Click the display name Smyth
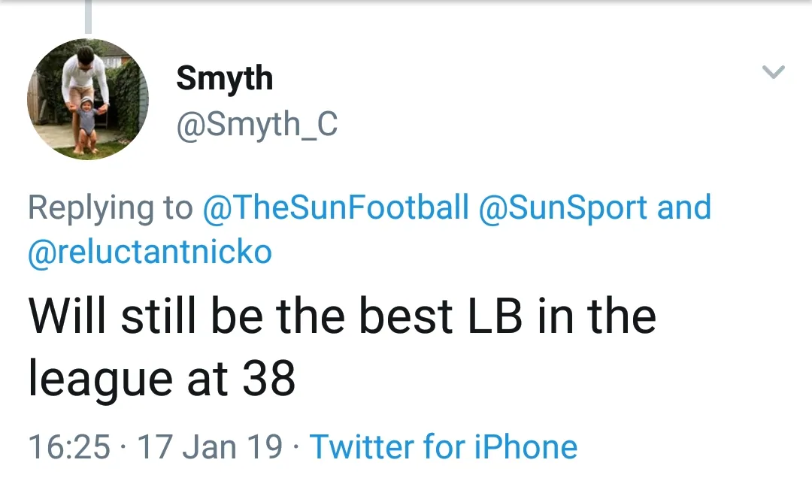 tap(224, 78)
